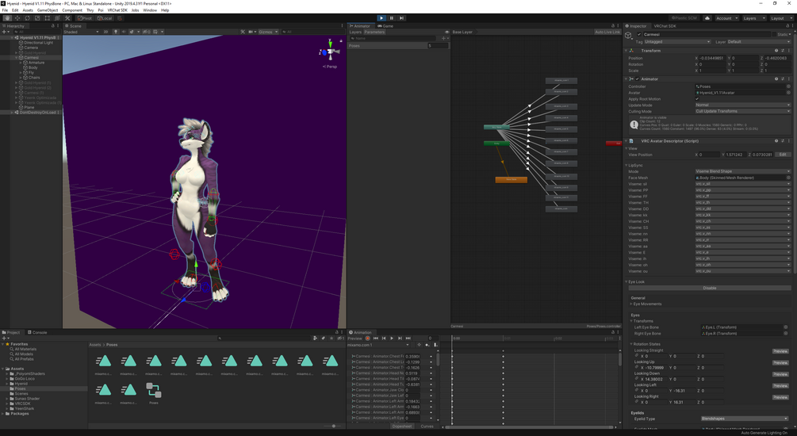This screenshot has width=797, height=436.
Task: Open the Layer dropdown showing Default
Action: 760,42
